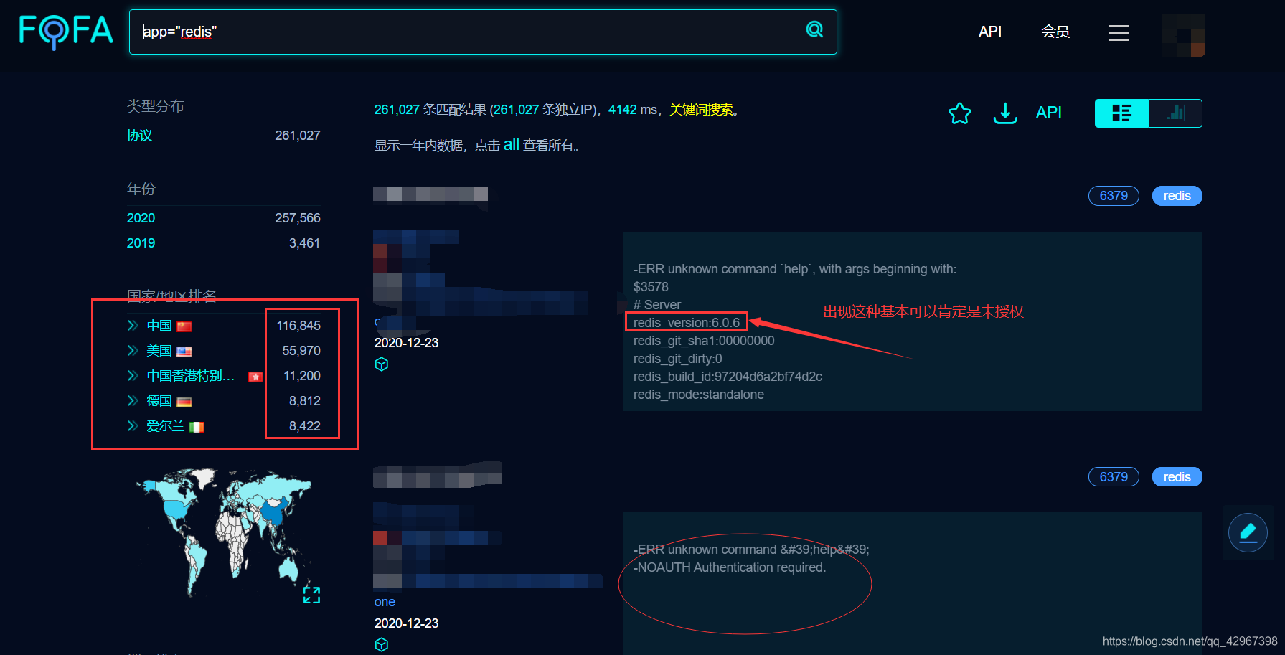Expand the 美国 country row chevron
This screenshot has width=1285, height=655.
coord(133,351)
